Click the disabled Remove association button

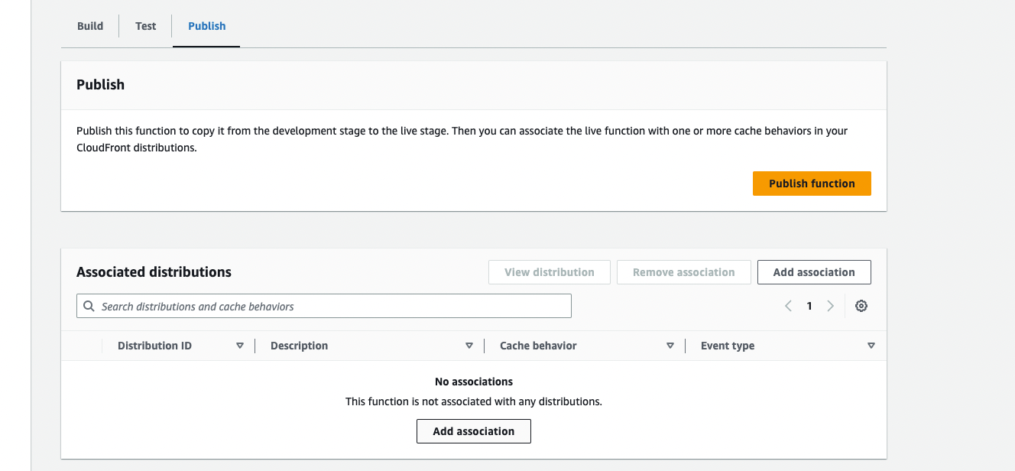click(683, 271)
